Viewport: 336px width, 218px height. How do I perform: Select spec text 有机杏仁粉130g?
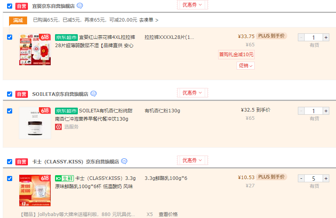click(162, 111)
